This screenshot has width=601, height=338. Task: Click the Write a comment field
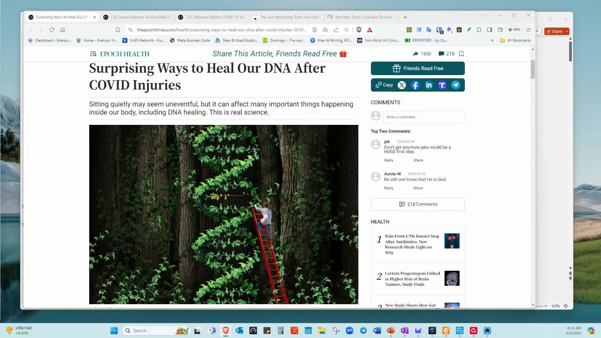tap(424, 117)
